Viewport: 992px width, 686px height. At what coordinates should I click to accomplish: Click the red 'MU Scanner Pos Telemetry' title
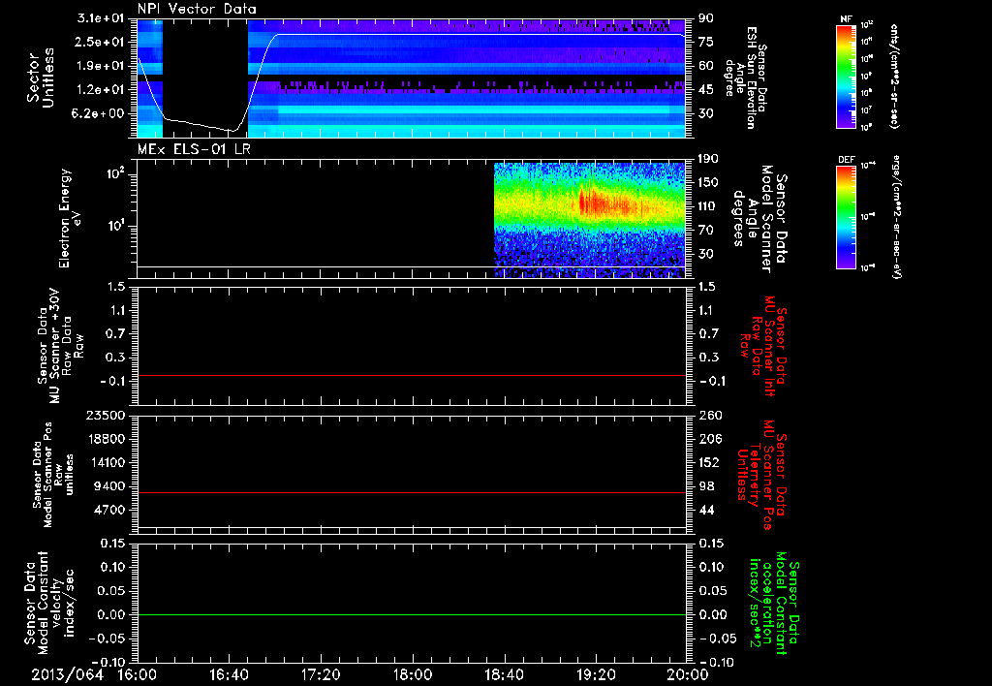[x=763, y=475]
